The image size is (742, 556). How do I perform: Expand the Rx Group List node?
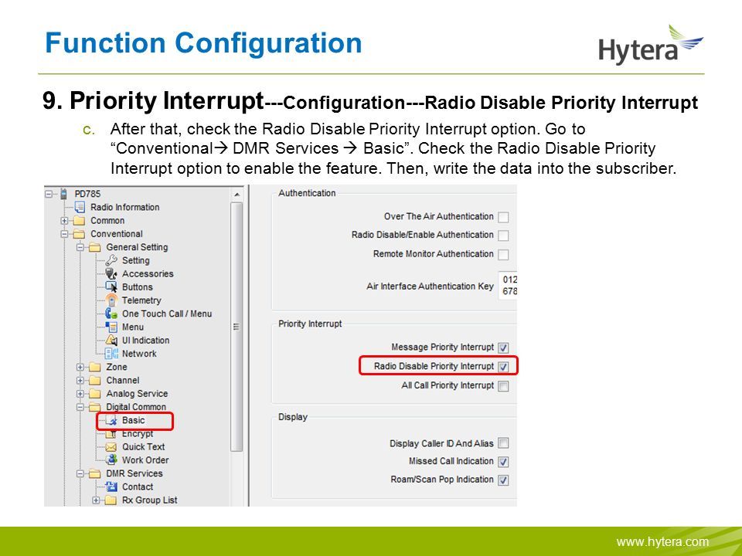tap(96, 500)
